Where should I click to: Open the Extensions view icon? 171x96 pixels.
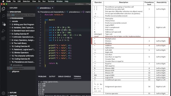(x=3, y=38)
